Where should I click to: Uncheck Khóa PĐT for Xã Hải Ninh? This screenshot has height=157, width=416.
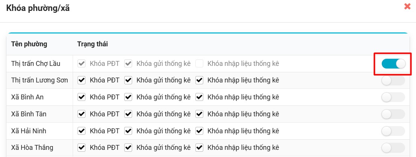[81, 131]
